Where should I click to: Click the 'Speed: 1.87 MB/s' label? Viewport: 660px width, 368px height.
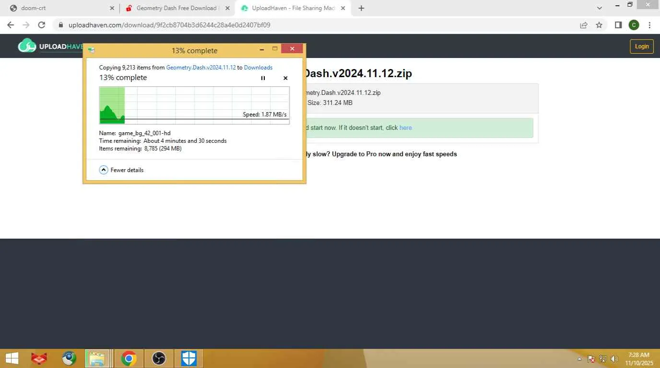click(x=265, y=115)
